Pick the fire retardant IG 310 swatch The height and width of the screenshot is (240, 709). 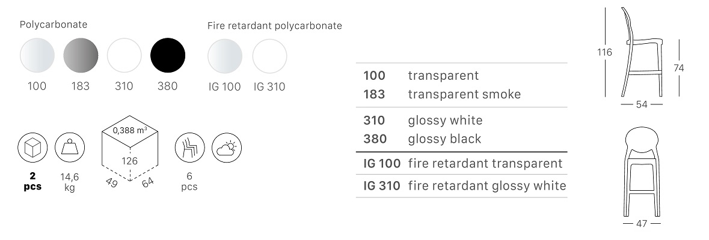tap(269, 56)
